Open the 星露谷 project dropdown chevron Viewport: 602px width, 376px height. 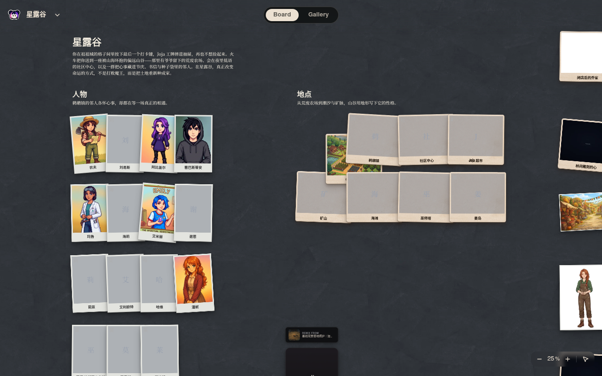click(57, 15)
